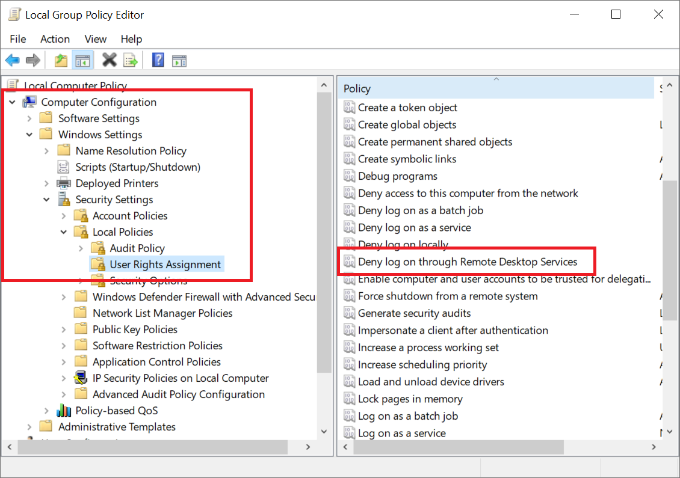The image size is (680, 478).
Task: Click the policy list vertical scrollbar thumb
Action: pyautogui.click(x=670, y=251)
